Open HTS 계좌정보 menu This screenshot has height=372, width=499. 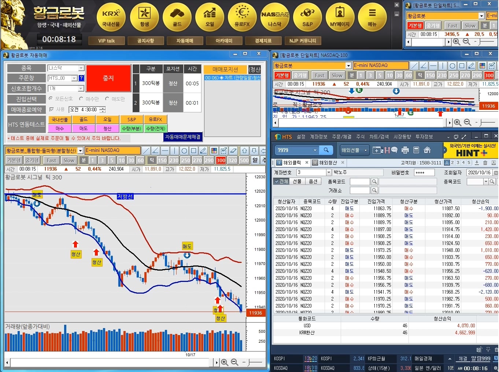point(319,137)
